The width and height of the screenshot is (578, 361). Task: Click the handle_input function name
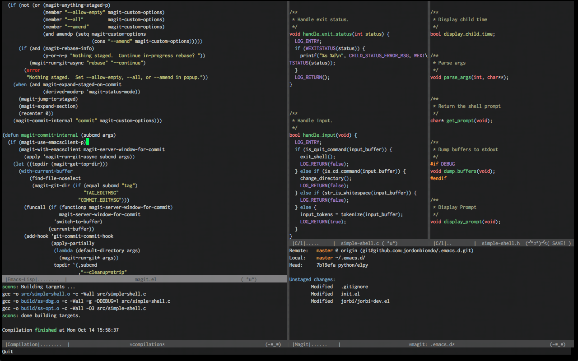319,135
